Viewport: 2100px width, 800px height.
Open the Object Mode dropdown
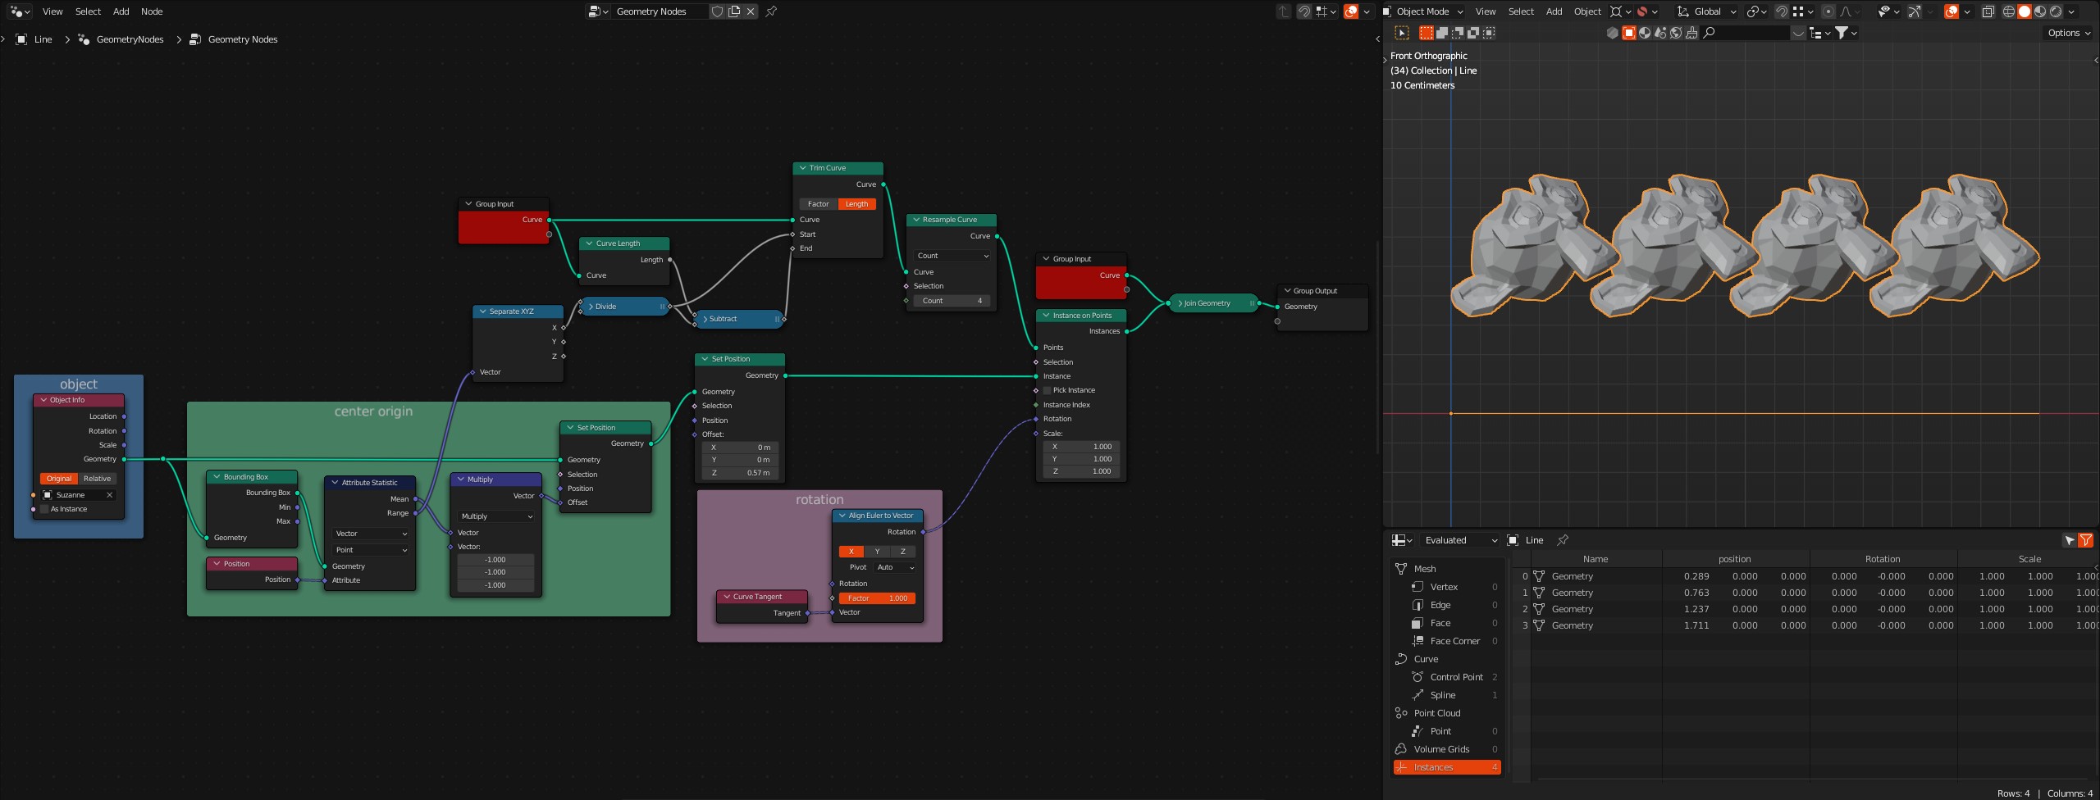tap(1422, 11)
